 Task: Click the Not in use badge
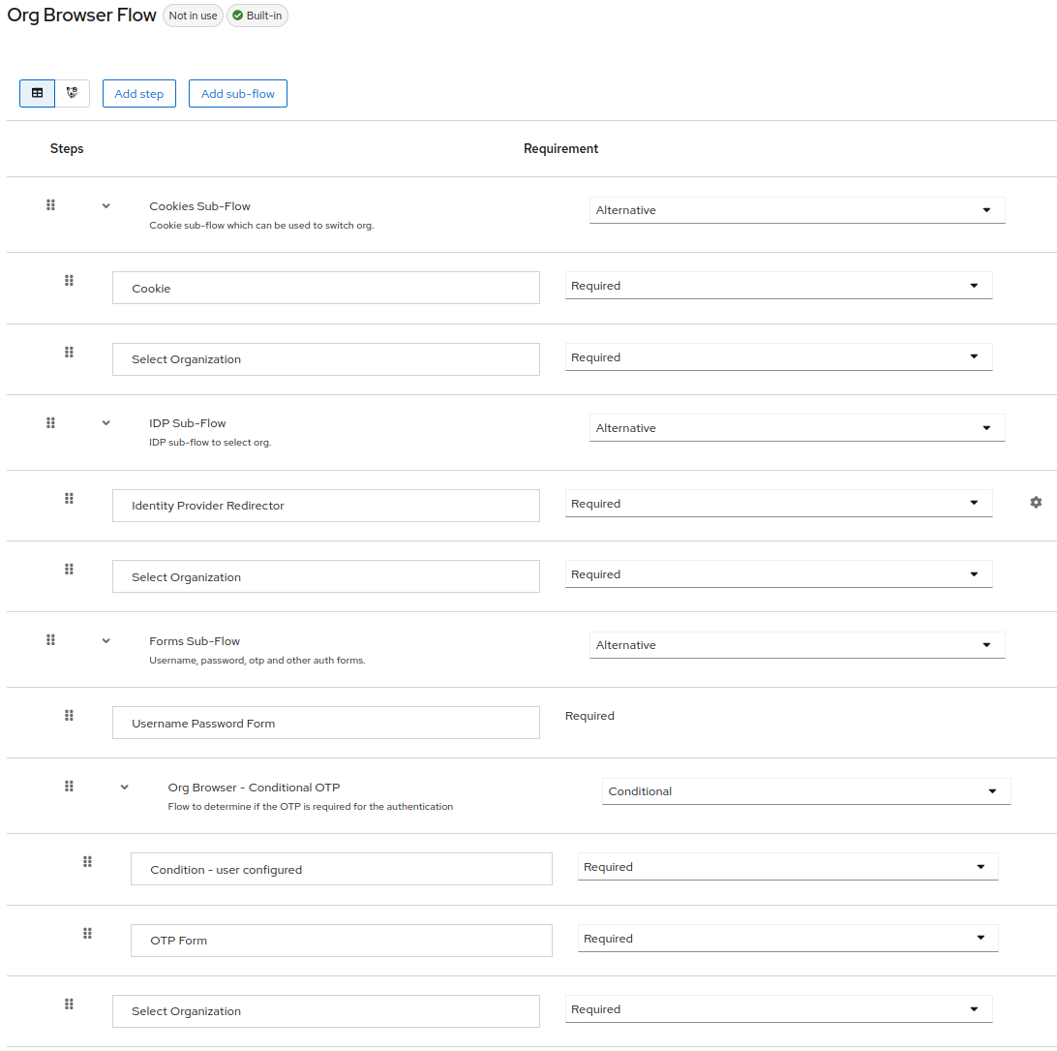click(193, 15)
